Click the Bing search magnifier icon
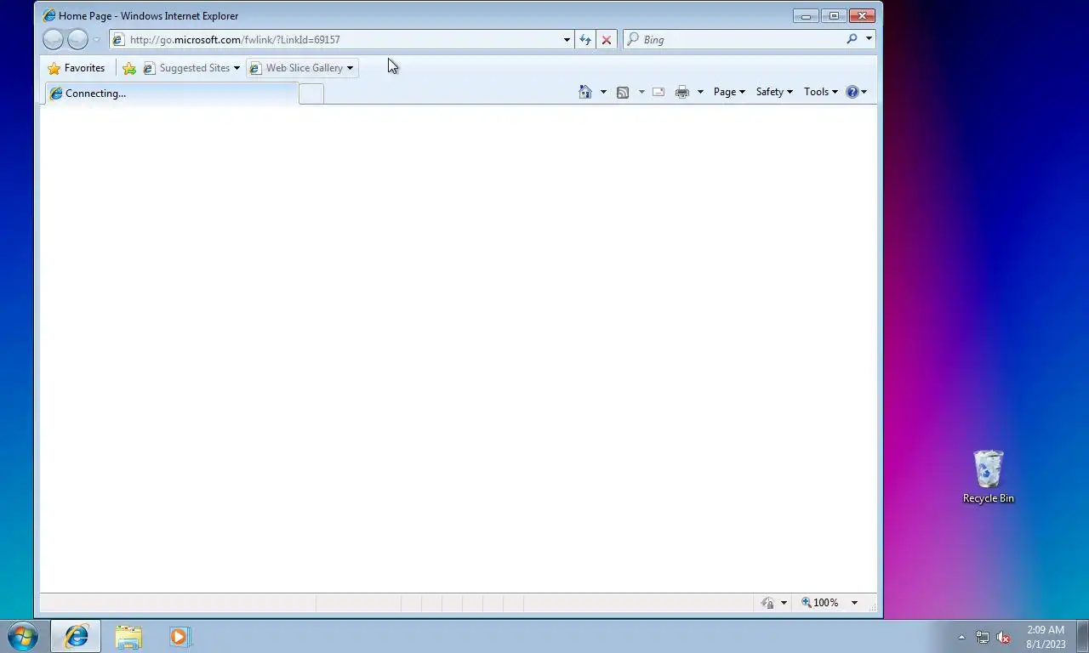The width and height of the screenshot is (1089, 653). (852, 39)
